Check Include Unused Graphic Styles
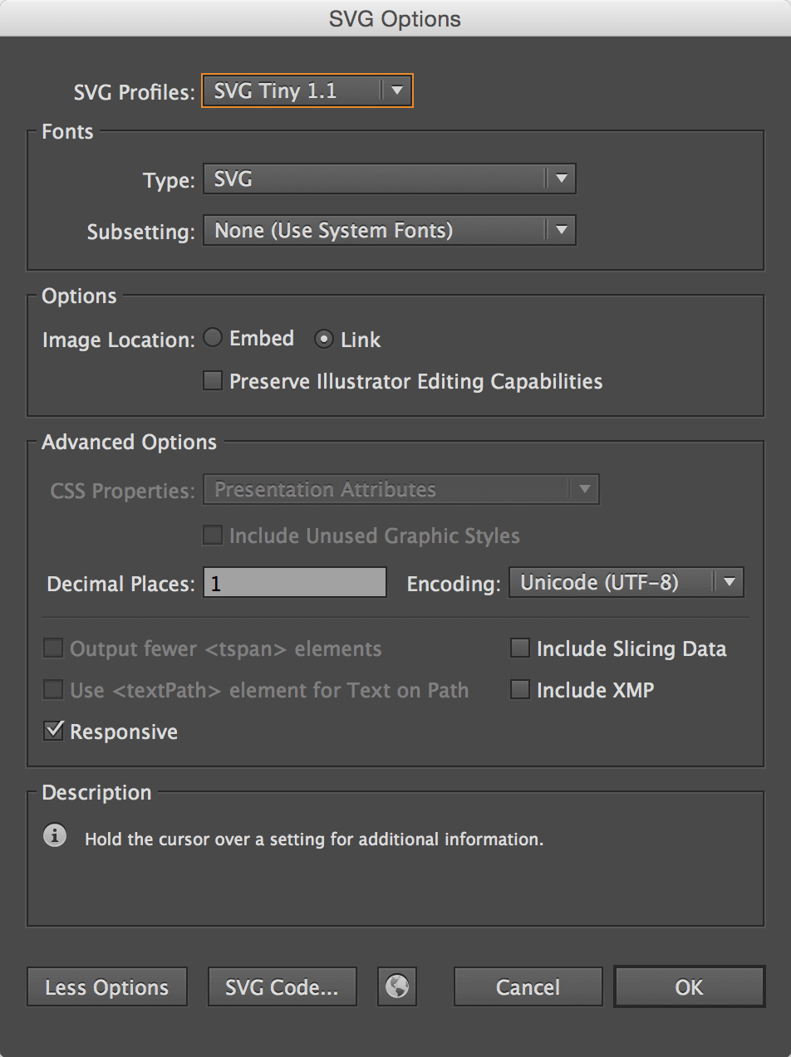Viewport: 791px width, 1057px height. [x=213, y=535]
